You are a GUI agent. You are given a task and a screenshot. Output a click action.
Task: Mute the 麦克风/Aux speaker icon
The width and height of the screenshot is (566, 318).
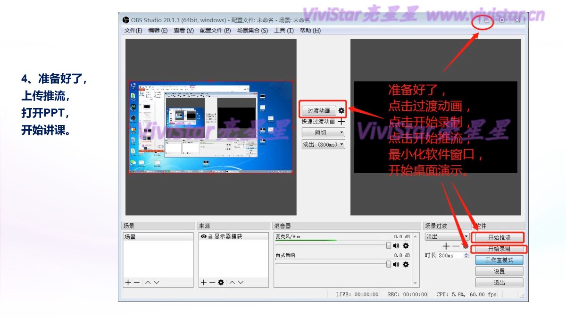[x=396, y=245]
